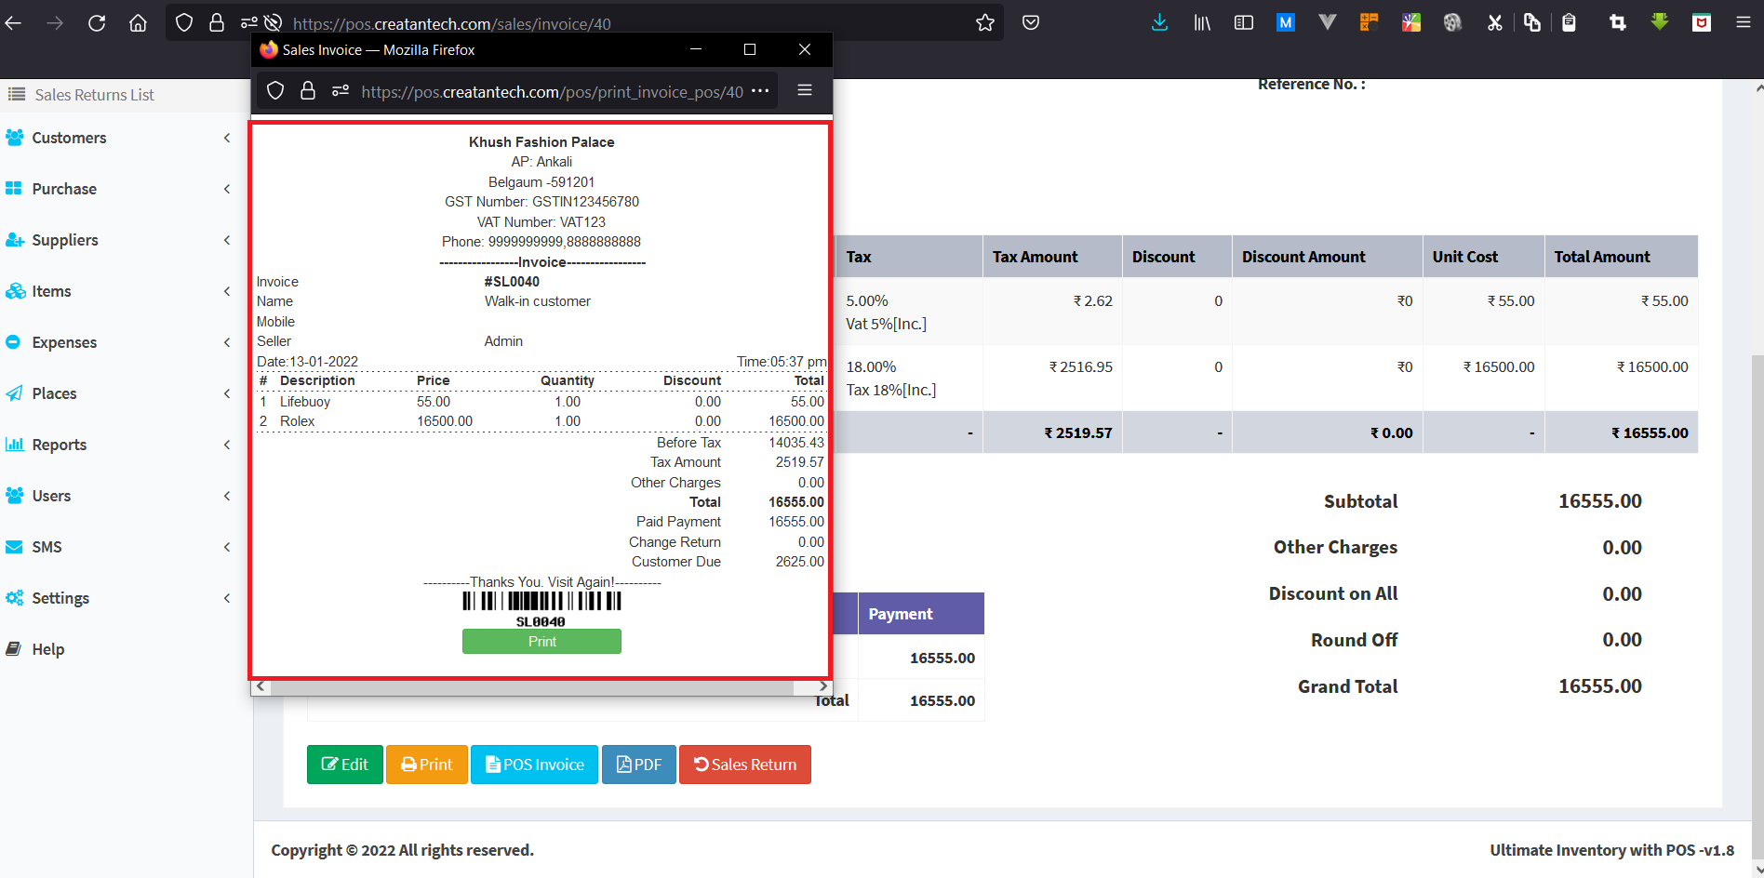The height and width of the screenshot is (878, 1764).
Task: Click the '#SL0040' invoice number on receipt
Action: point(512,282)
